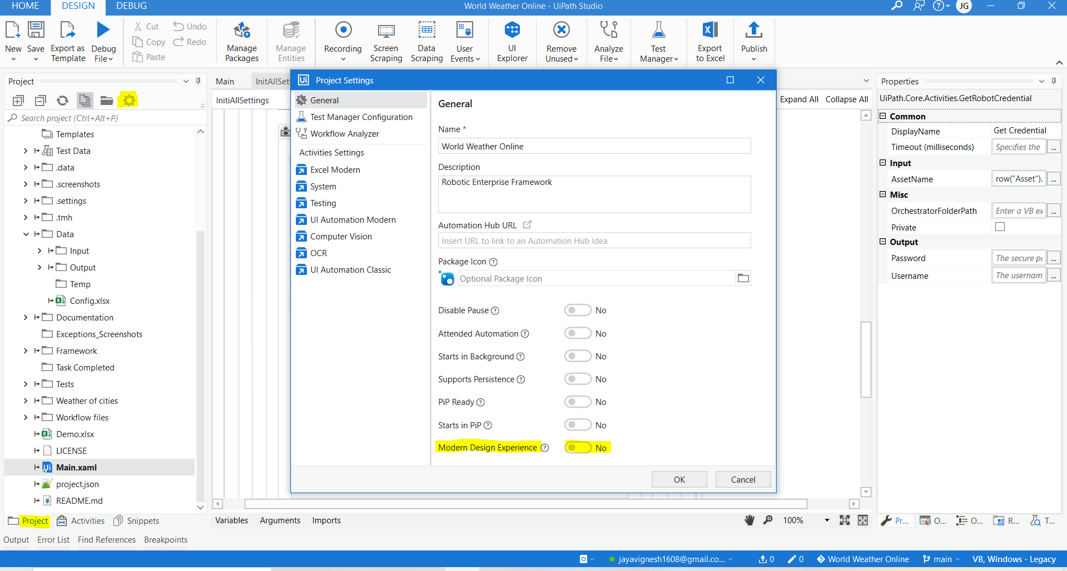Viewport: 1067px width, 571px height.
Task: Collapse the Output properties section
Action: pyautogui.click(x=882, y=242)
